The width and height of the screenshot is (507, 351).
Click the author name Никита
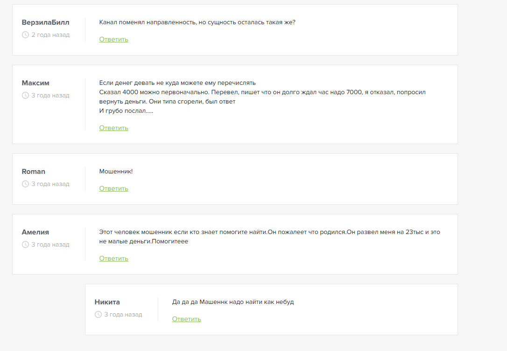pos(107,302)
